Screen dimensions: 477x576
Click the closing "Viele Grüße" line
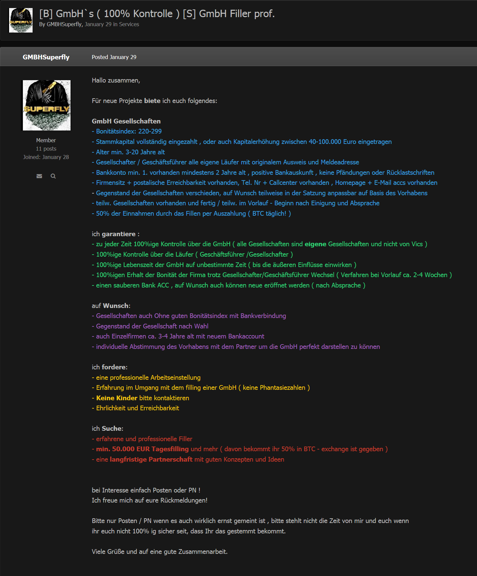click(159, 552)
